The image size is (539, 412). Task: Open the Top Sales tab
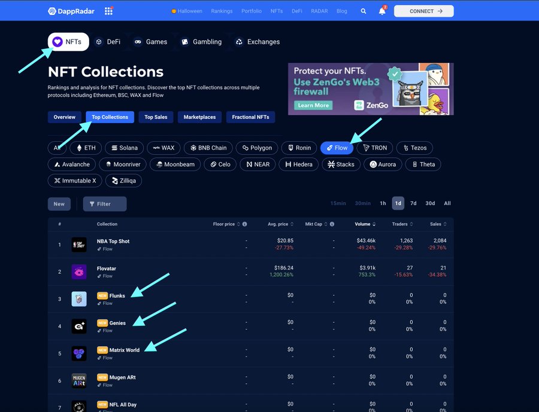point(156,117)
